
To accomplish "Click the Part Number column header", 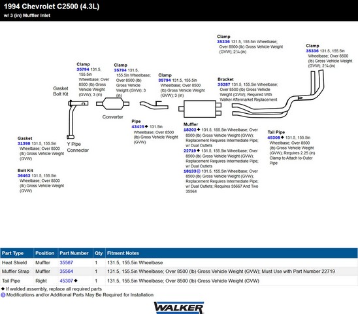I will point(75,253).
